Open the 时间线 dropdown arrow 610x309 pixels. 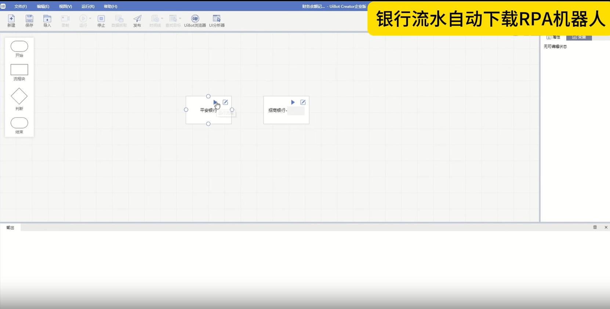(162, 18)
